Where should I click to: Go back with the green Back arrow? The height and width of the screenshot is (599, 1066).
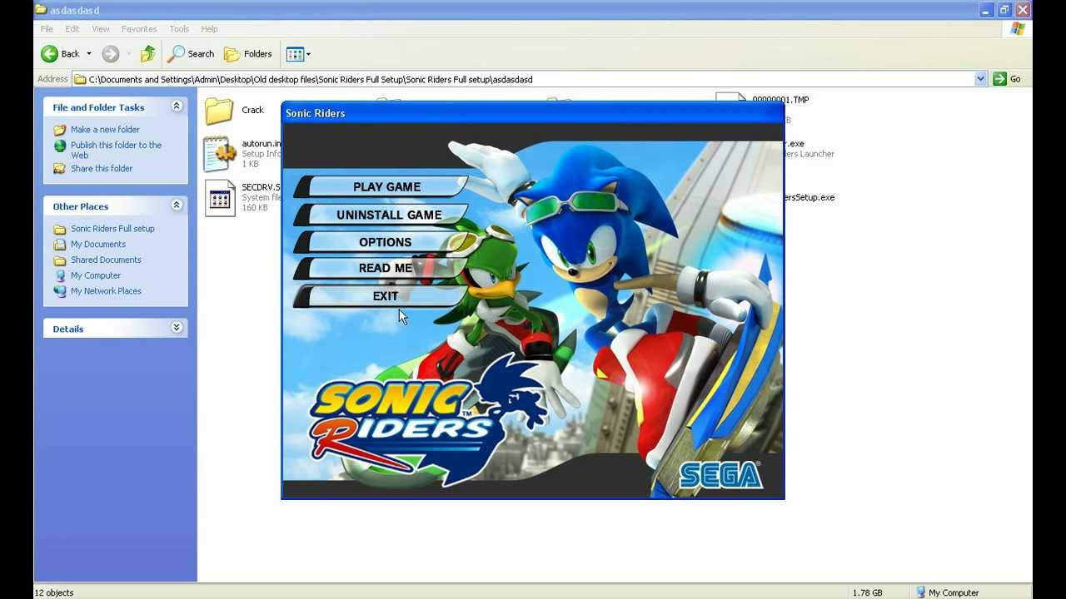point(60,54)
